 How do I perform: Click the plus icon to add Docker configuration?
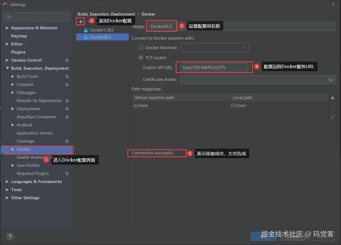81,21
